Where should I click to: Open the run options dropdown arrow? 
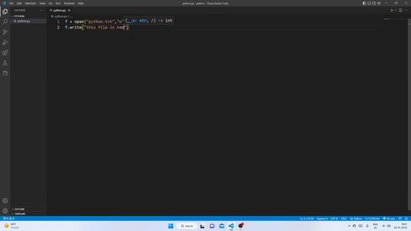point(396,10)
